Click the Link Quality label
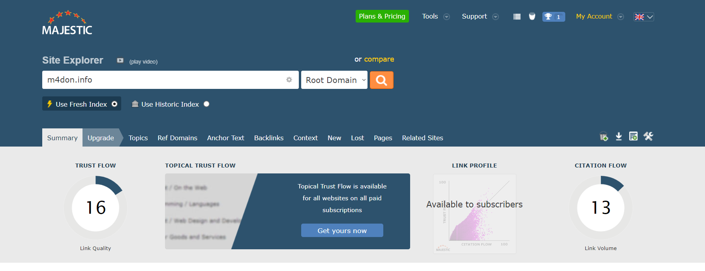Viewport: 705px width, 271px height. 96,248
